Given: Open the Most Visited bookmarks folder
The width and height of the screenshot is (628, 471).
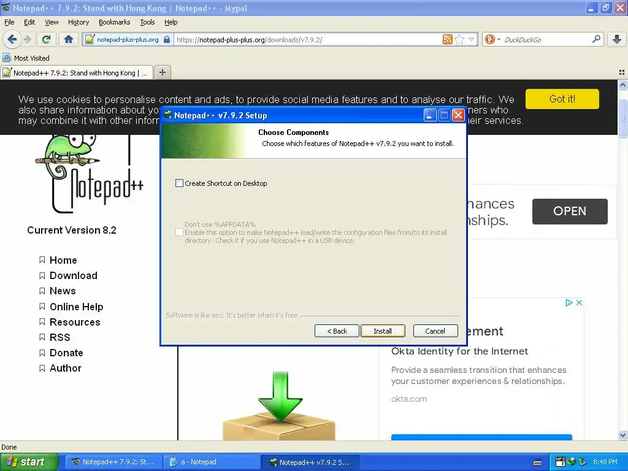Looking at the screenshot, I should coord(26,58).
